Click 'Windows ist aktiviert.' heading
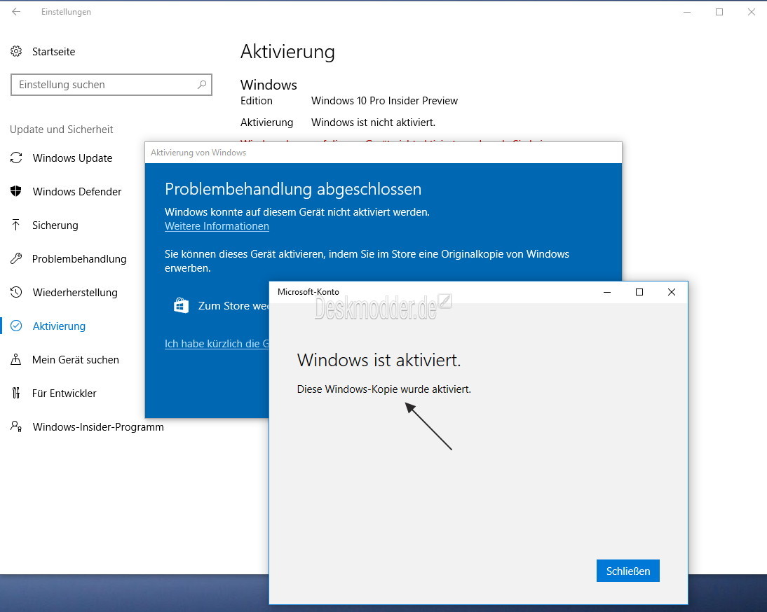The height and width of the screenshot is (612, 767). click(379, 360)
